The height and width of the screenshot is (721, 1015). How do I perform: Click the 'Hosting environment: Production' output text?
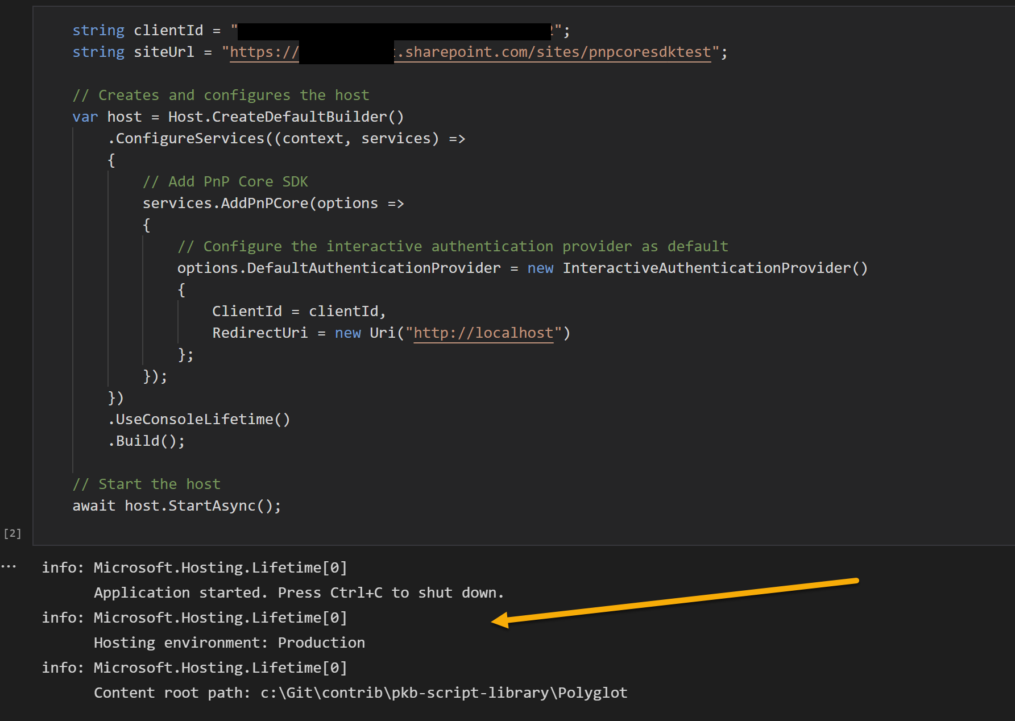click(x=229, y=642)
